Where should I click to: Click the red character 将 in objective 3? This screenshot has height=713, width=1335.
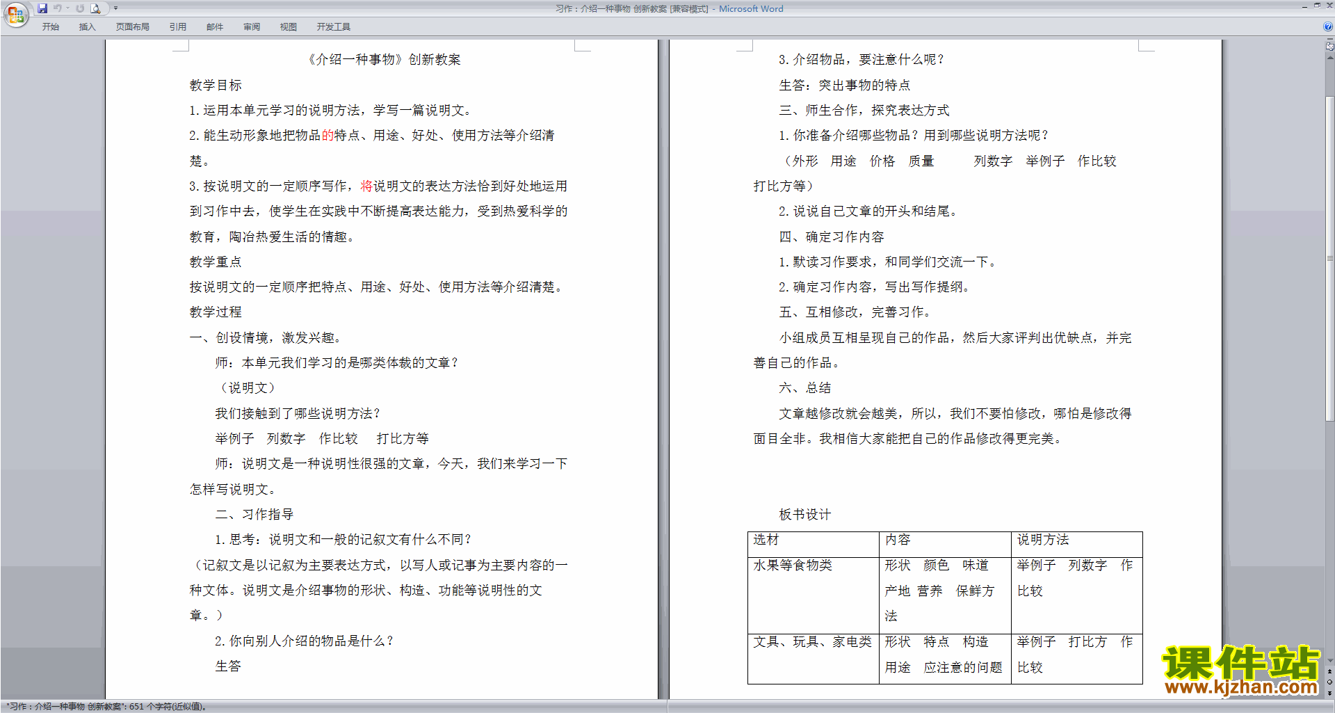366,186
